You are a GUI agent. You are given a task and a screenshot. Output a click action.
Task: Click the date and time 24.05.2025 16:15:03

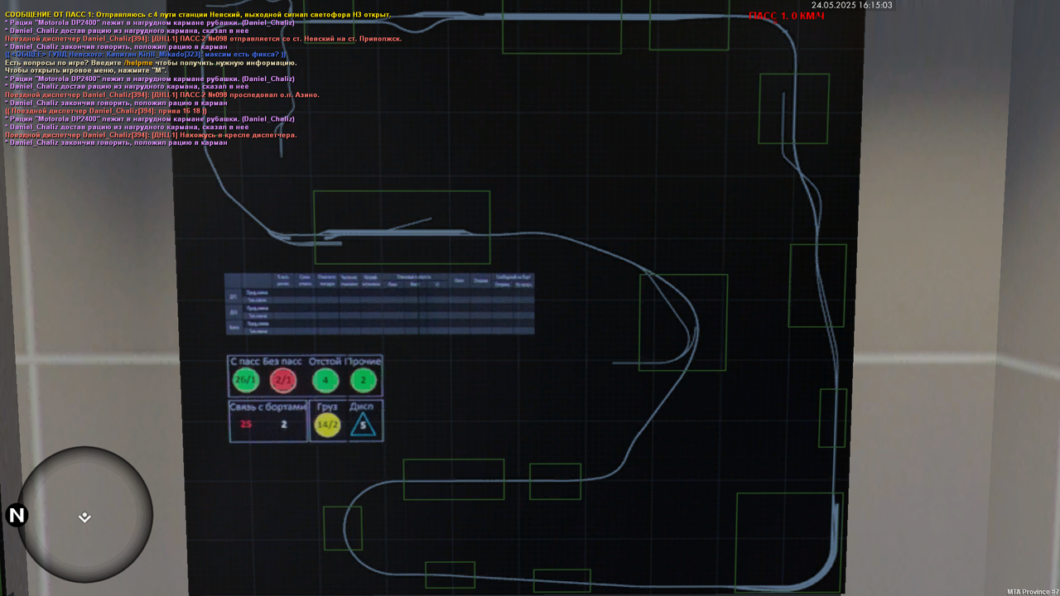point(852,5)
